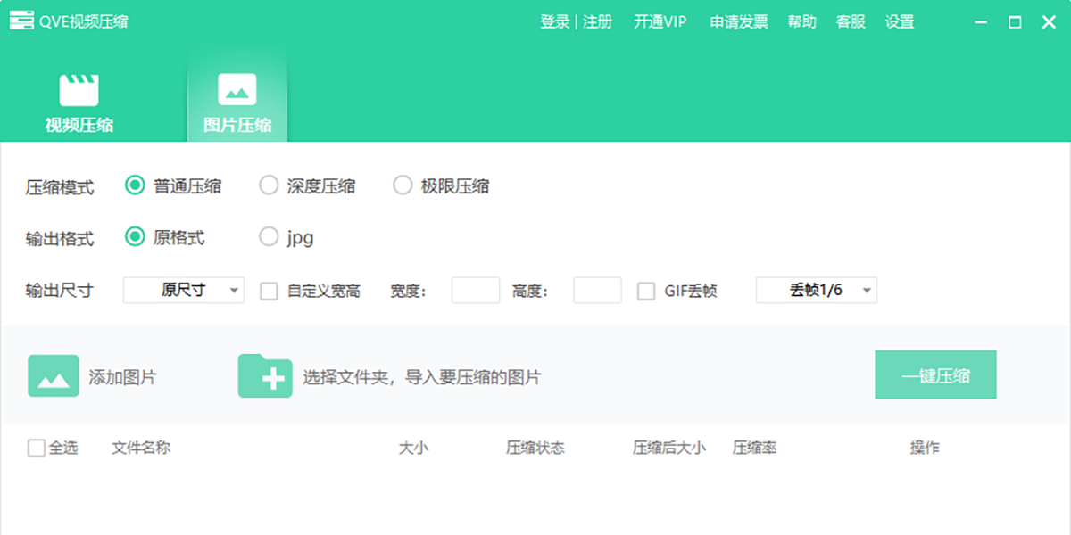
Task: Open the frame drop 1/6 dropdown
Action: point(816,290)
